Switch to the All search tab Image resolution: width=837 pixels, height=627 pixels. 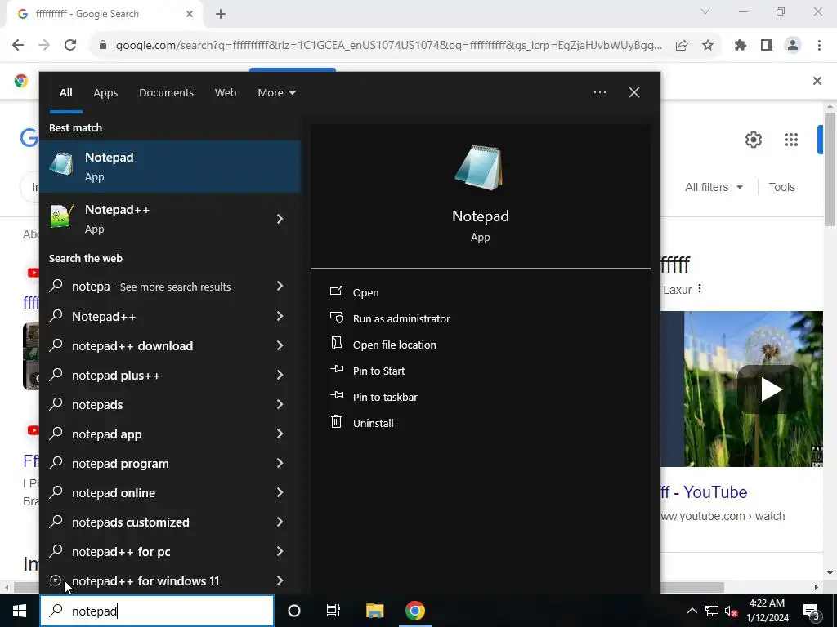[65, 92]
